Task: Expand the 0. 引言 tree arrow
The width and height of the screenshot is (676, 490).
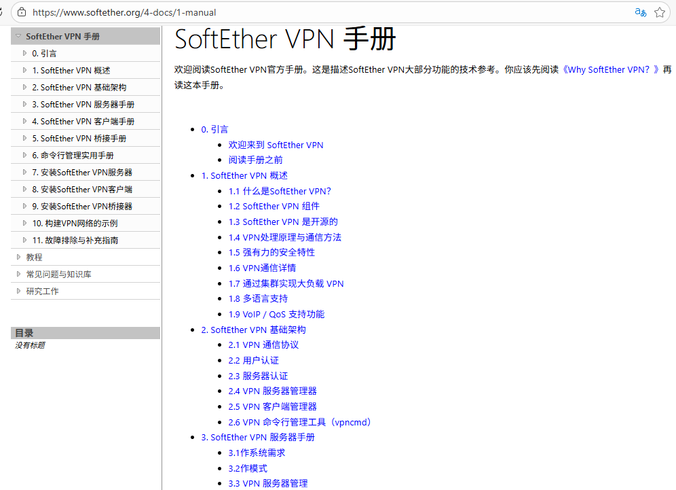Action: [25, 53]
